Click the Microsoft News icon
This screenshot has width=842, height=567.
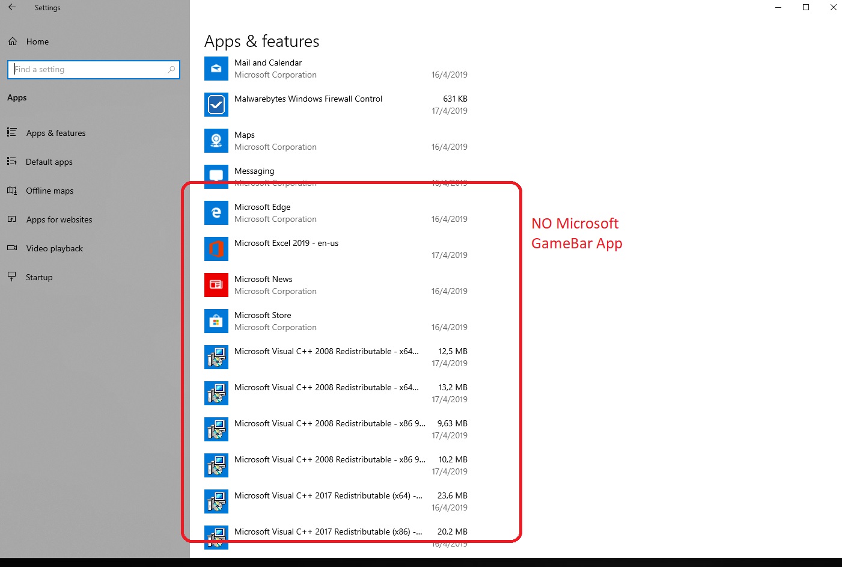tap(216, 285)
